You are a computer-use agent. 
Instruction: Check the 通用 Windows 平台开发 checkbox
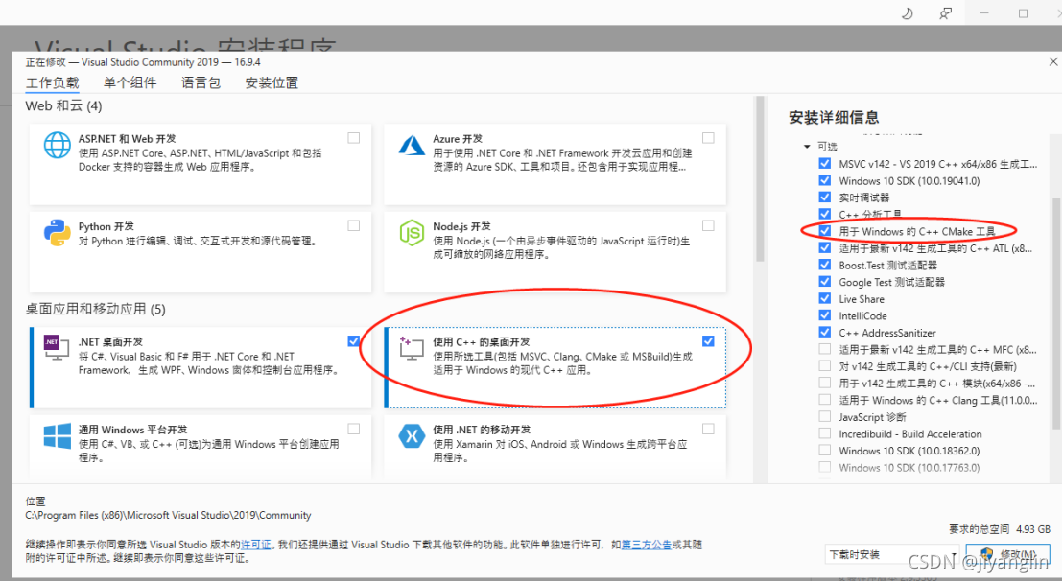(354, 429)
